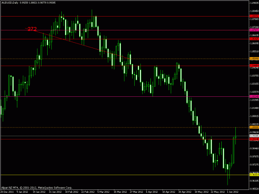Click the 22 Feb 2012 date label
This screenshot has height=194, width=259.
pos(88,192)
